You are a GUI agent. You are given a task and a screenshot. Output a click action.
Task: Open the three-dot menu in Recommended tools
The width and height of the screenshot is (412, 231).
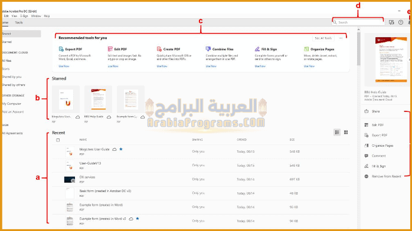click(x=341, y=38)
